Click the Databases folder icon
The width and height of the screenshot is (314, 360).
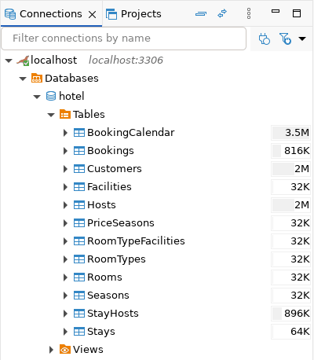[37, 78]
